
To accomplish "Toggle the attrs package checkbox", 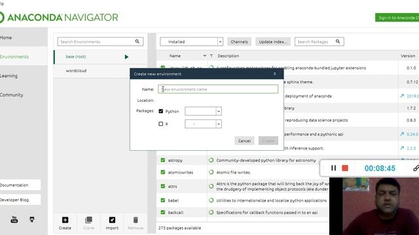I will pos(163,186).
